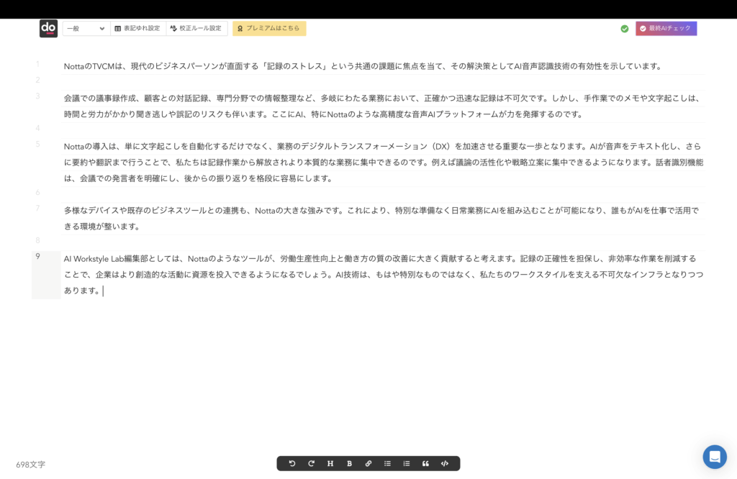Viewport: 737px width, 479px height.
Task: Click the 698文字 character count
Action: (31, 465)
